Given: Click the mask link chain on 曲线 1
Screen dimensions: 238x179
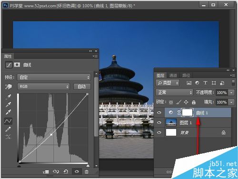Looking at the screenshot, I should pos(179,112).
